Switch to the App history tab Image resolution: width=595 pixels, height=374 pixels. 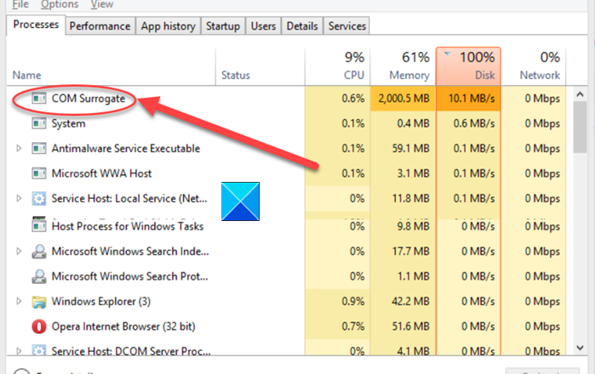[168, 26]
